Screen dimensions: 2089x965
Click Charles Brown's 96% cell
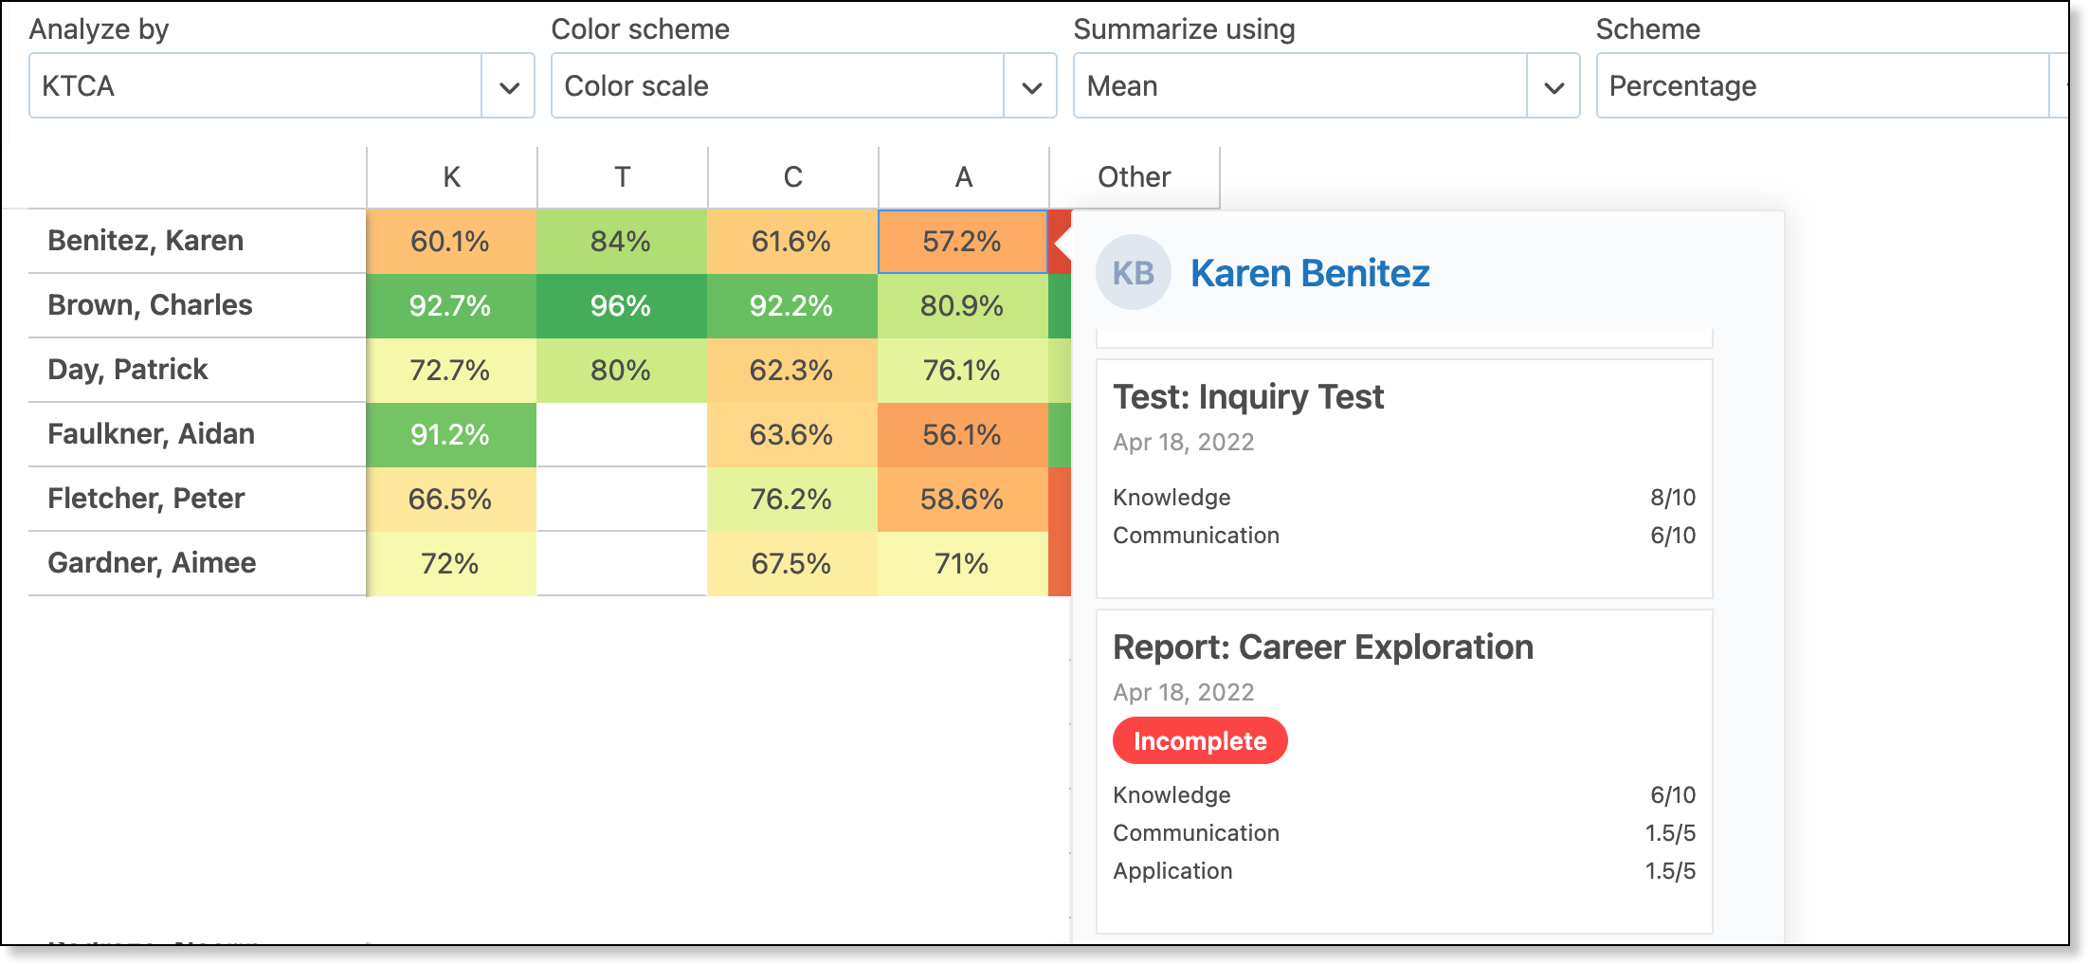pyautogui.click(x=622, y=306)
